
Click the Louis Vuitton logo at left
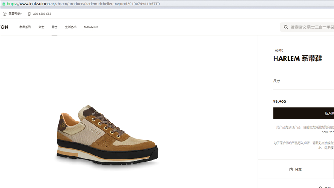pos(4,27)
